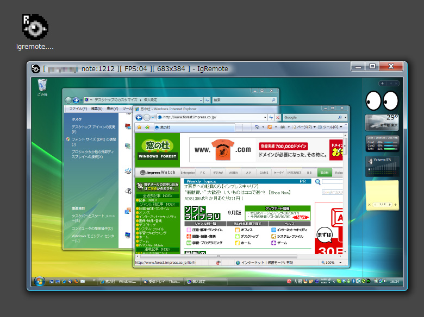
Task: Open 編集(E) menu in personalization window
Action: tap(97, 109)
